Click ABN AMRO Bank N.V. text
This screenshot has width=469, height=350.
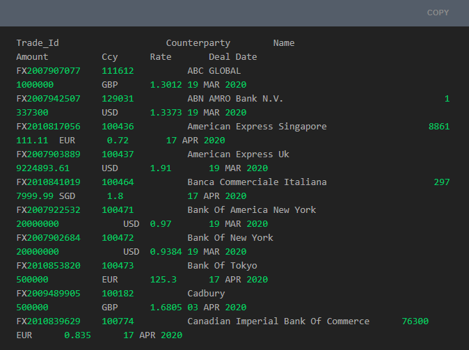coord(235,99)
